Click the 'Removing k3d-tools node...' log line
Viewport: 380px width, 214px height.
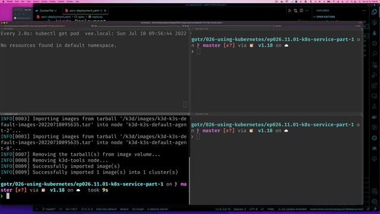pos(54,160)
